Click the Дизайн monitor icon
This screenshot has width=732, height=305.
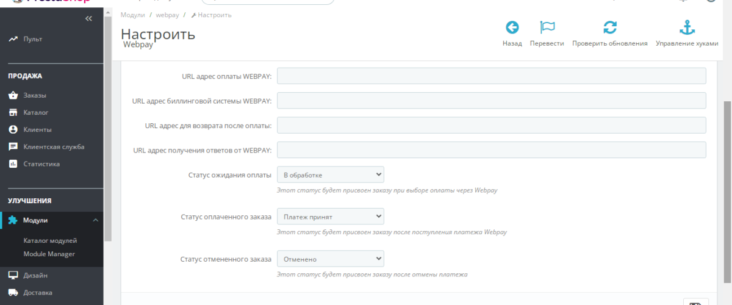13,275
